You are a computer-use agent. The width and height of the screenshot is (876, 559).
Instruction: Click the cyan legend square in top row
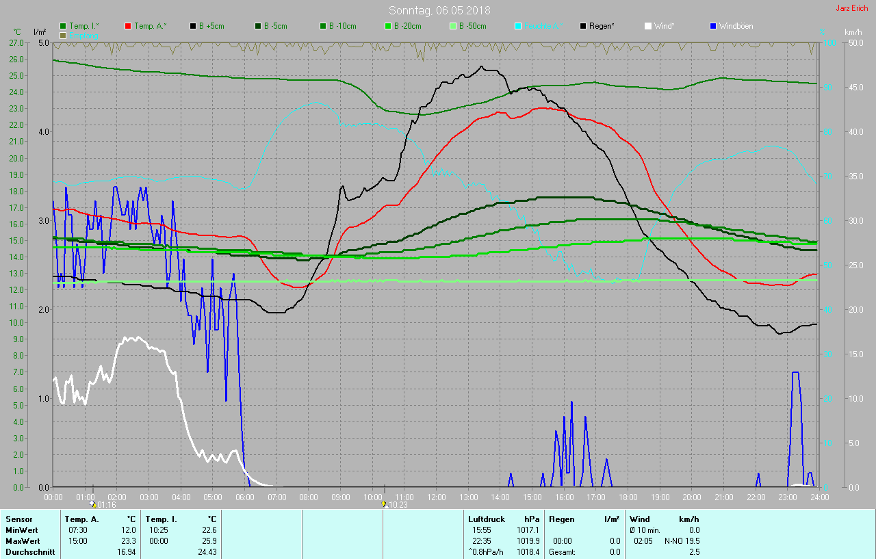(x=519, y=26)
